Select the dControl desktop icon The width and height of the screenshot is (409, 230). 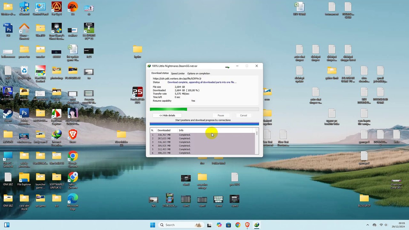tap(24, 9)
